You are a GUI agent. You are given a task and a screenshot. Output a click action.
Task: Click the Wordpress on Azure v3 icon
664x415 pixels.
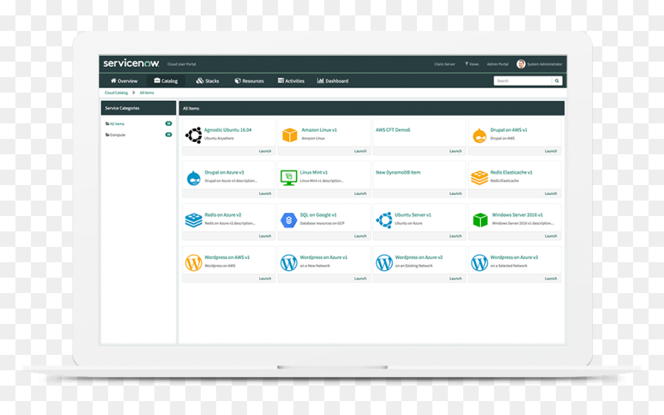coord(479,263)
